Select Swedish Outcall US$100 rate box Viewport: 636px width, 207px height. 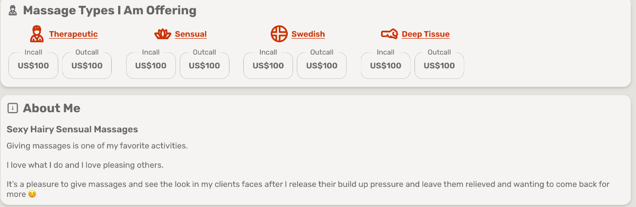[322, 66]
